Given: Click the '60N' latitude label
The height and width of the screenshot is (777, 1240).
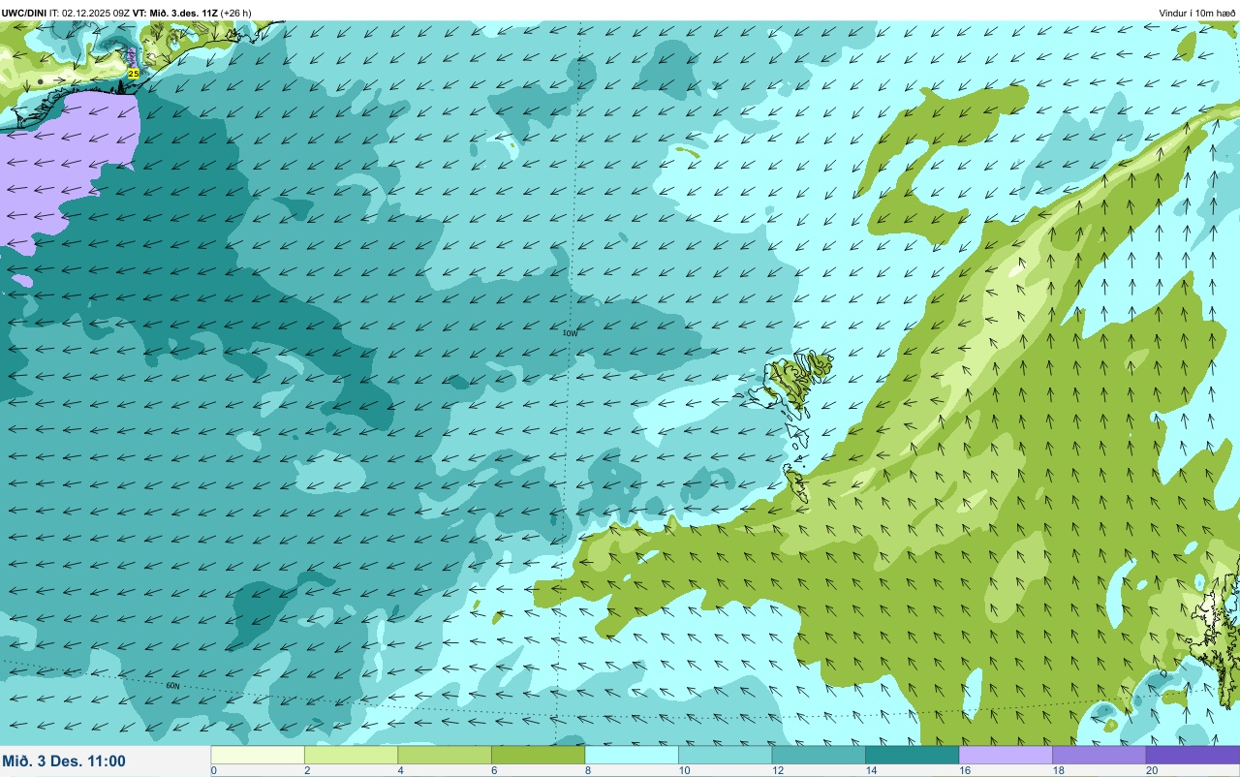Looking at the screenshot, I should pyautogui.click(x=172, y=686).
